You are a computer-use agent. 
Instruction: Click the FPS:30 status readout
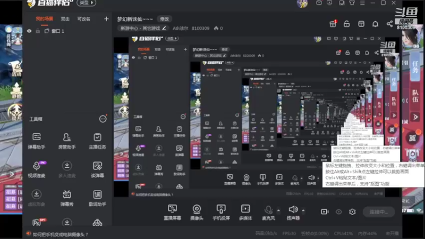289,233
